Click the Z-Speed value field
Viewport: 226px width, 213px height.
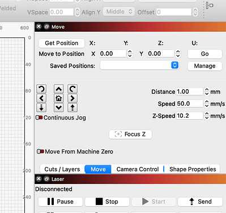click(190, 115)
